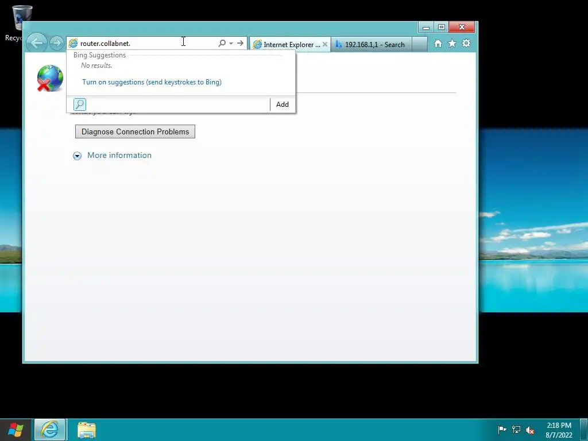Switch to the 192.168.1,1 - Search tab
The width and height of the screenshot is (588, 441).
[x=372, y=45]
